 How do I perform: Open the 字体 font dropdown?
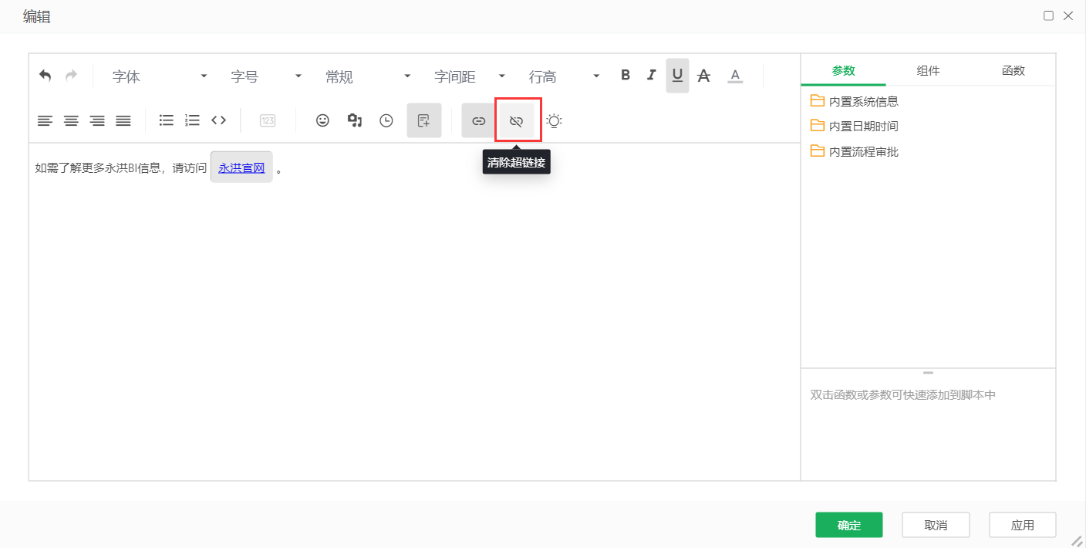(158, 76)
